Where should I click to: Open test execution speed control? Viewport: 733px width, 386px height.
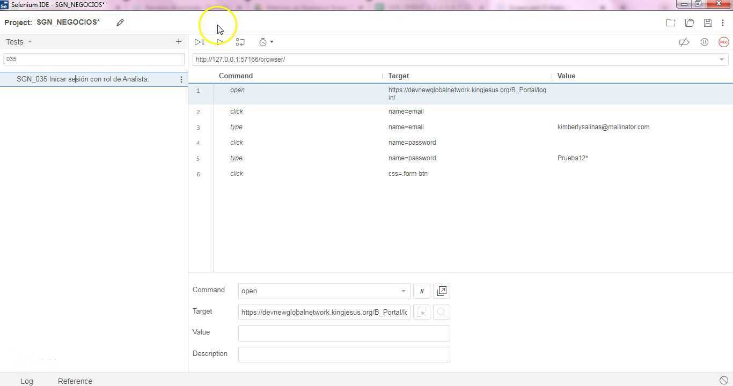(266, 42)
